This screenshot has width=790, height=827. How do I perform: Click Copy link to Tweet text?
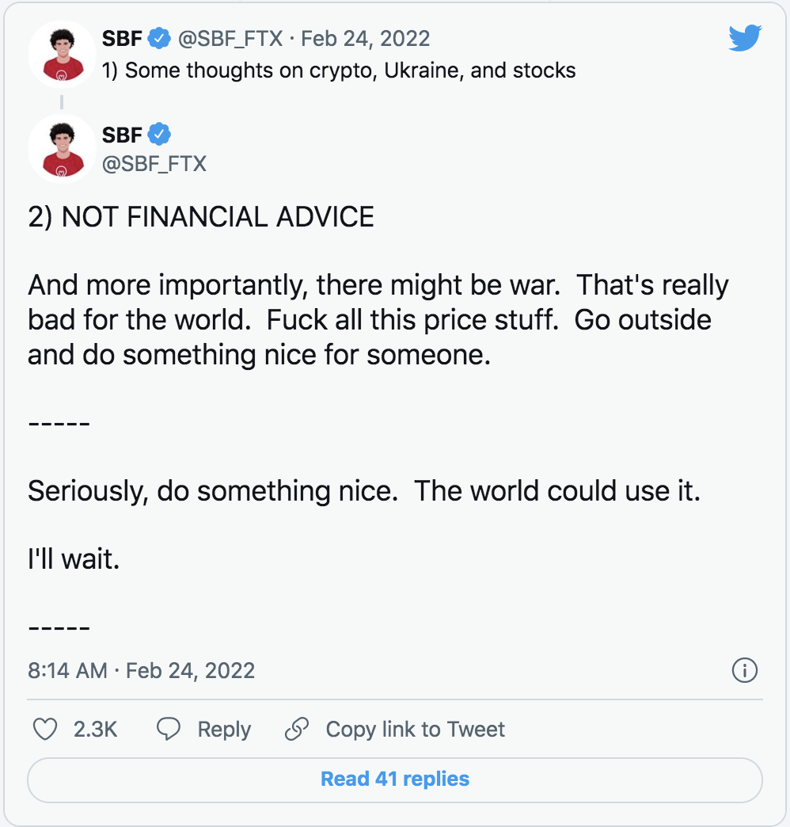[415, 729]
